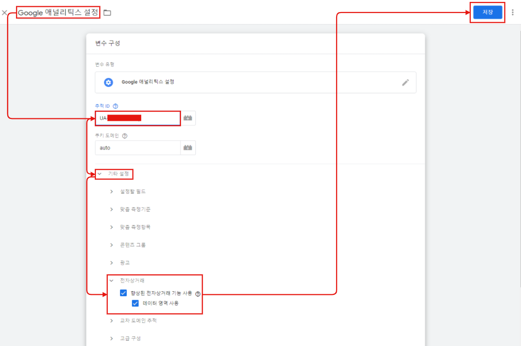Expand the 교차 도메인 추적 section
The image size is (521, 346).
[133, 321]
